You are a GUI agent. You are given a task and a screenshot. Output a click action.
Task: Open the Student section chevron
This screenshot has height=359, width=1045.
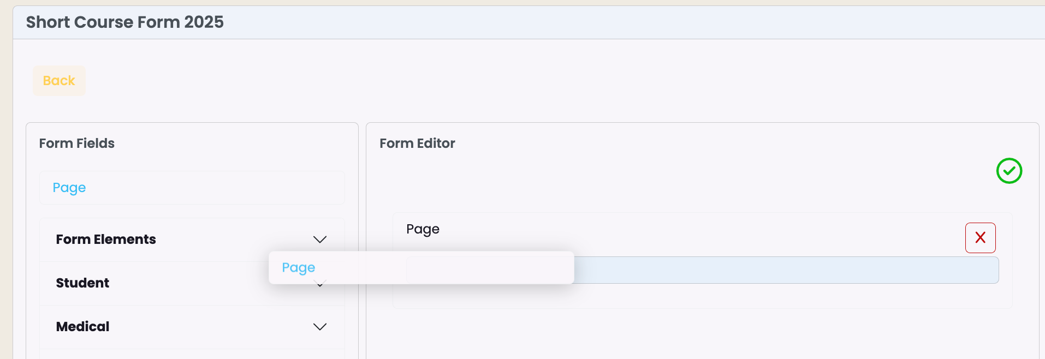click(x=320, y=284)
